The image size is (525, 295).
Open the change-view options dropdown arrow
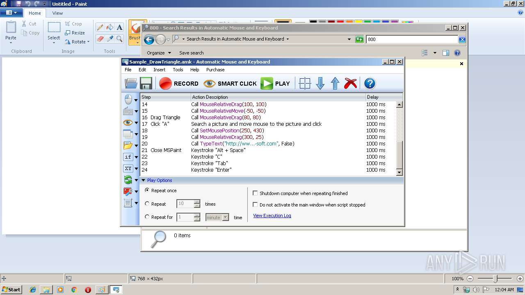[x=435, y=53]
